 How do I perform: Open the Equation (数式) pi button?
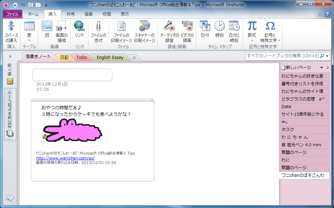click(x=252, y=32)
